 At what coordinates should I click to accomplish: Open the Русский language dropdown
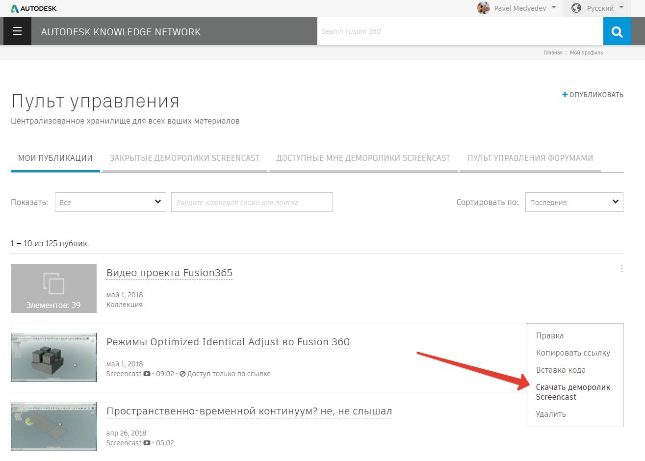(x=621, y=7)
